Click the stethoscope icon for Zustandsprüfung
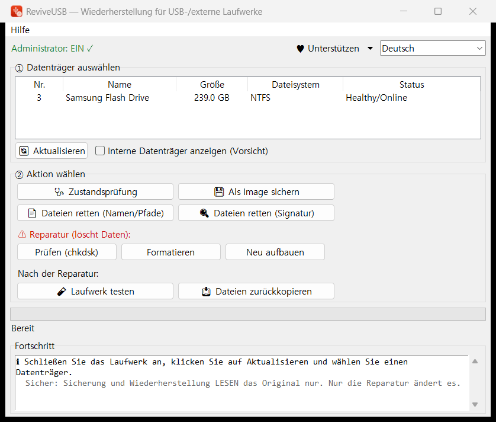The height and width of the screenshot is (422, 496). (x=59, y=192)
